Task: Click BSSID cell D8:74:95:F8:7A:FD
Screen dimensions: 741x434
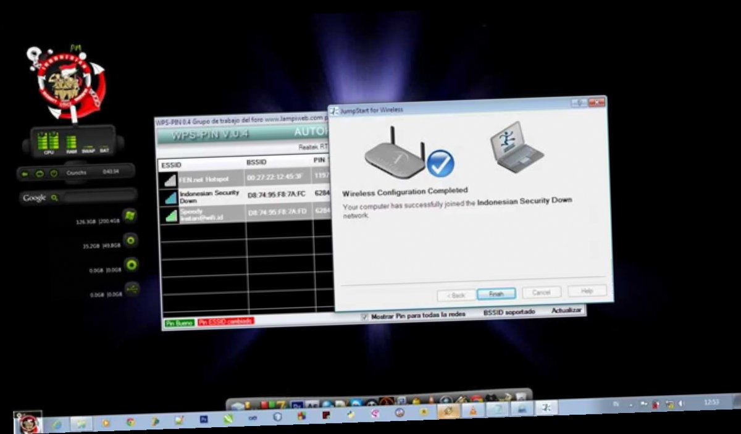Action: [x=277, y=212]
